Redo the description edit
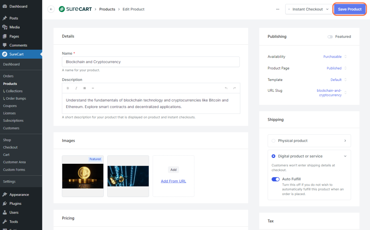The image size is (370, 230). pos(234,88)
